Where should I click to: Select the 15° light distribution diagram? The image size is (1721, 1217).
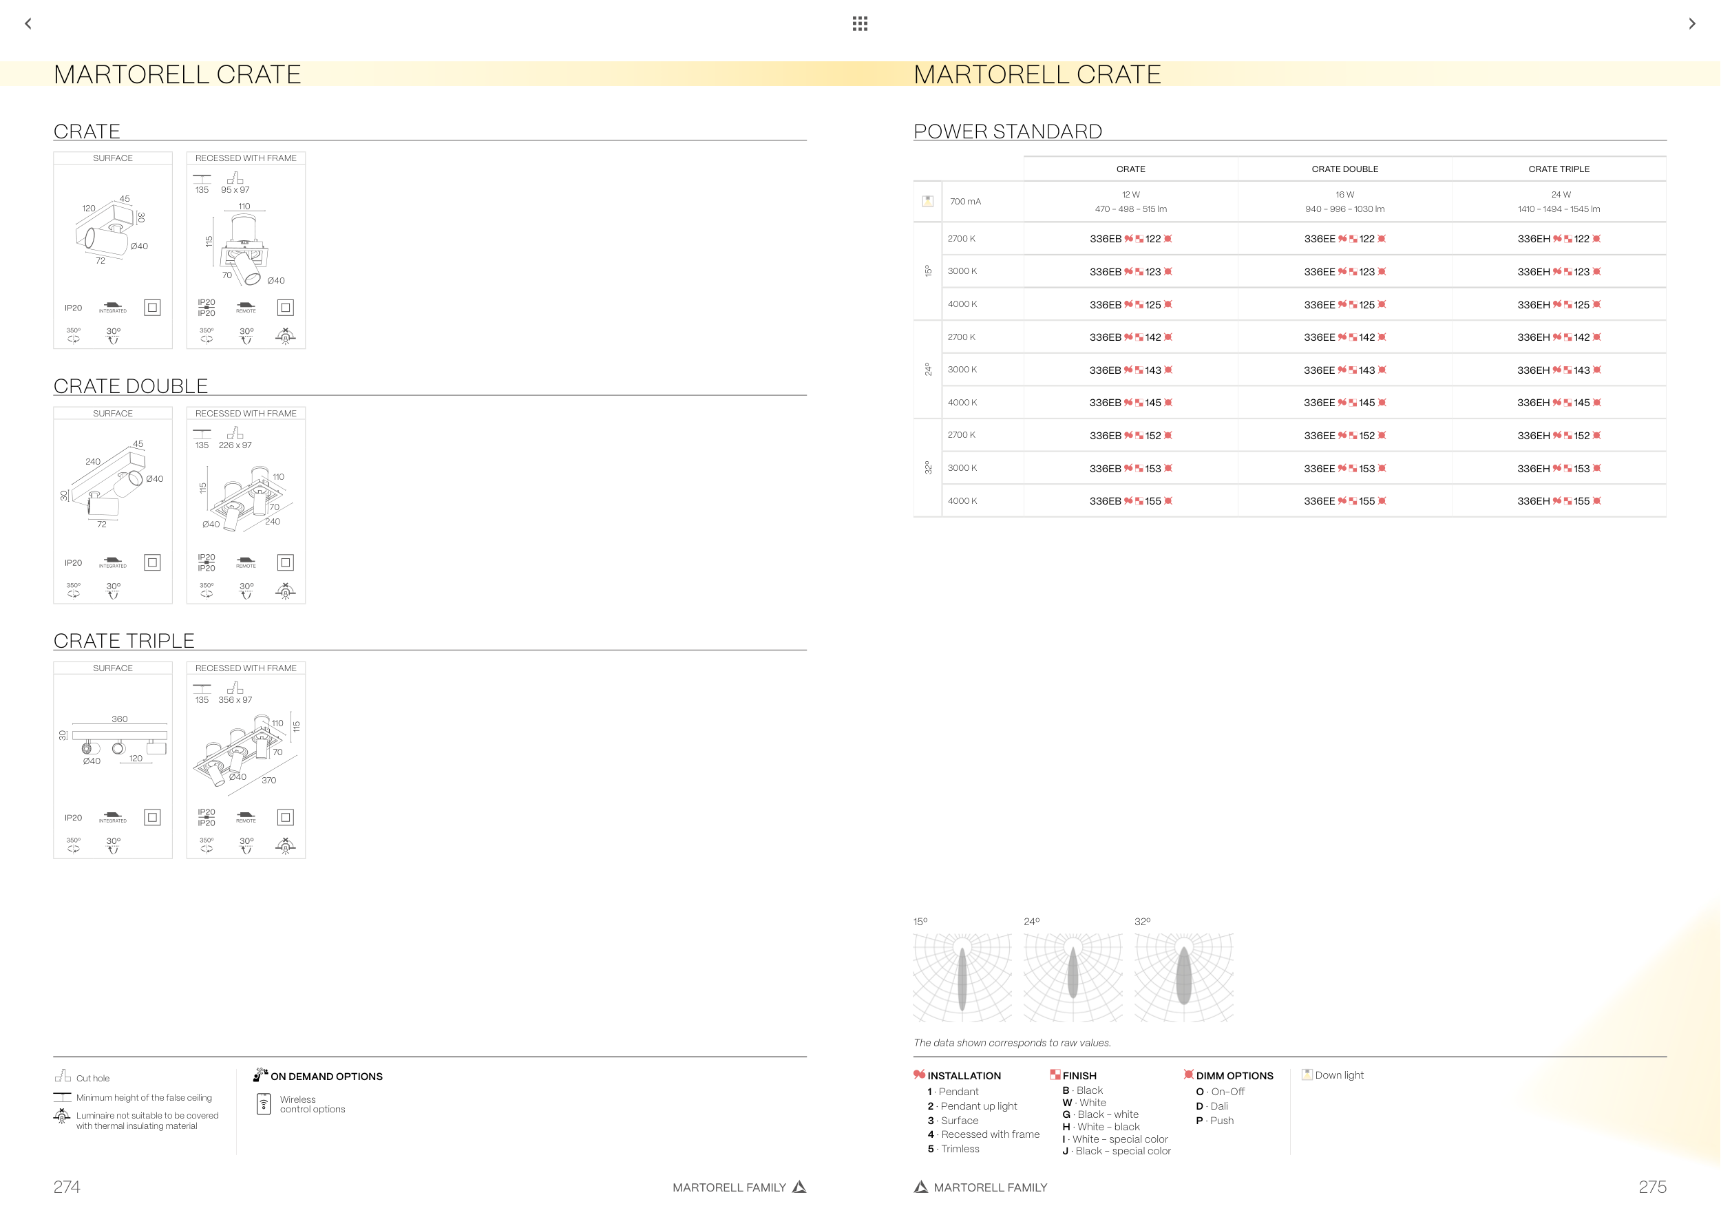pyautogui.click(x=962, y=977)
